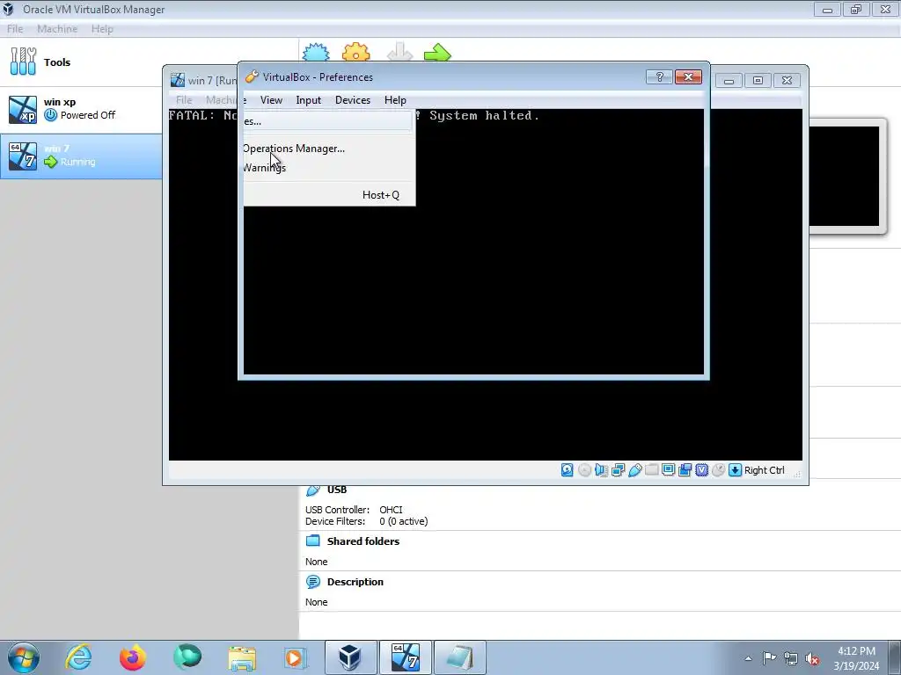Image resolution: width=901 pixels, height=675 pixels.
Task: Click the Preferences dialog help button
Action: (659, 77)
